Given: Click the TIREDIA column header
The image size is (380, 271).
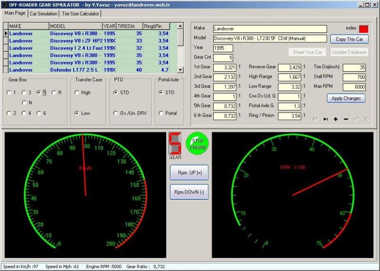Looking at the screenshot, I should tap(130, 26).
